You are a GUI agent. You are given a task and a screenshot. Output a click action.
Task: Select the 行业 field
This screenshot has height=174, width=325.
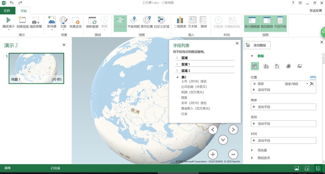(x=184, y=114)
